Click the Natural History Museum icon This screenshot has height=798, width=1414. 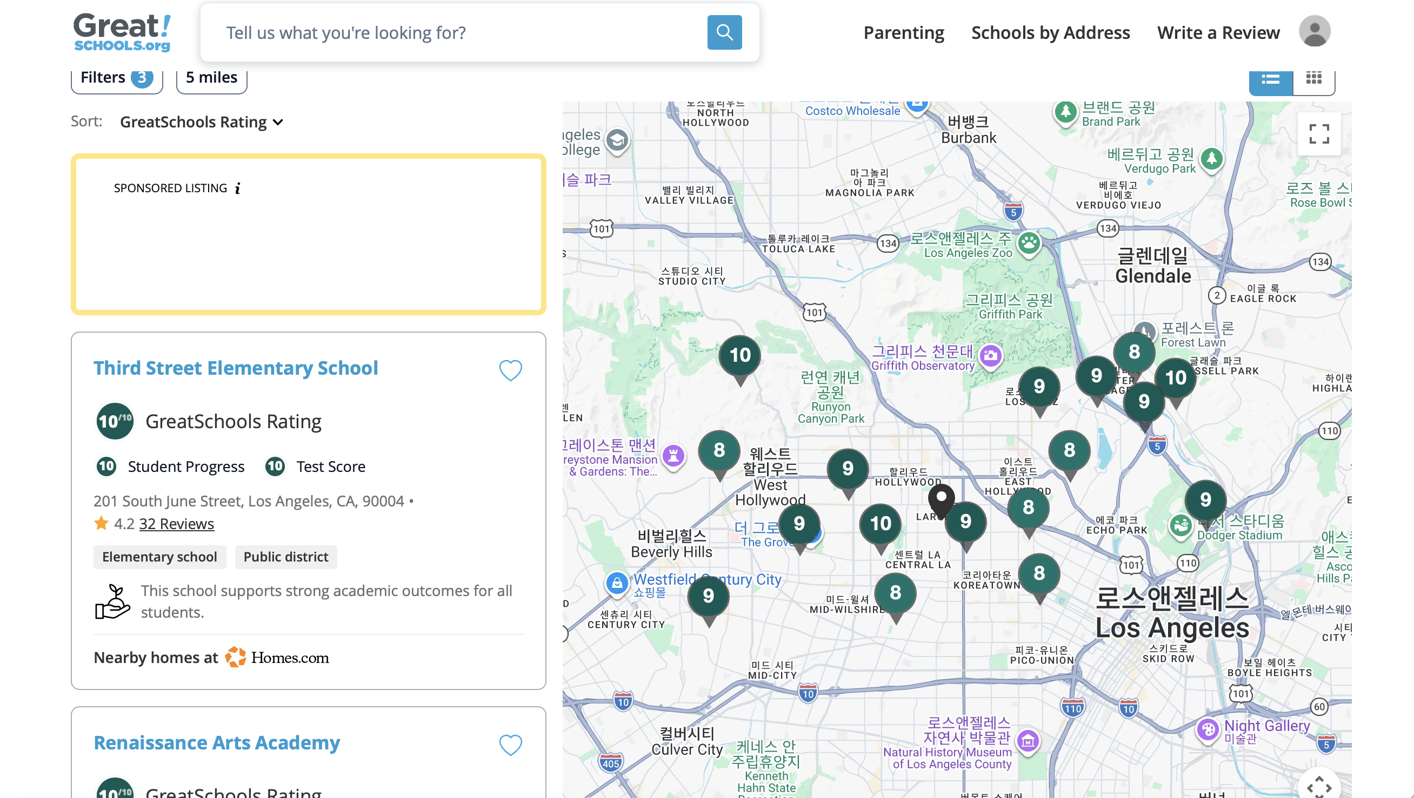[x=1028, y=741]
